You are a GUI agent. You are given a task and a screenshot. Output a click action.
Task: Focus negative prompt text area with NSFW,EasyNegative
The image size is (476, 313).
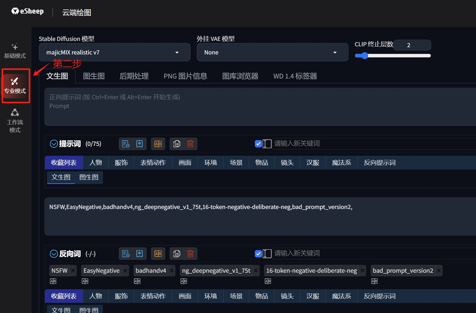point(260,216)
